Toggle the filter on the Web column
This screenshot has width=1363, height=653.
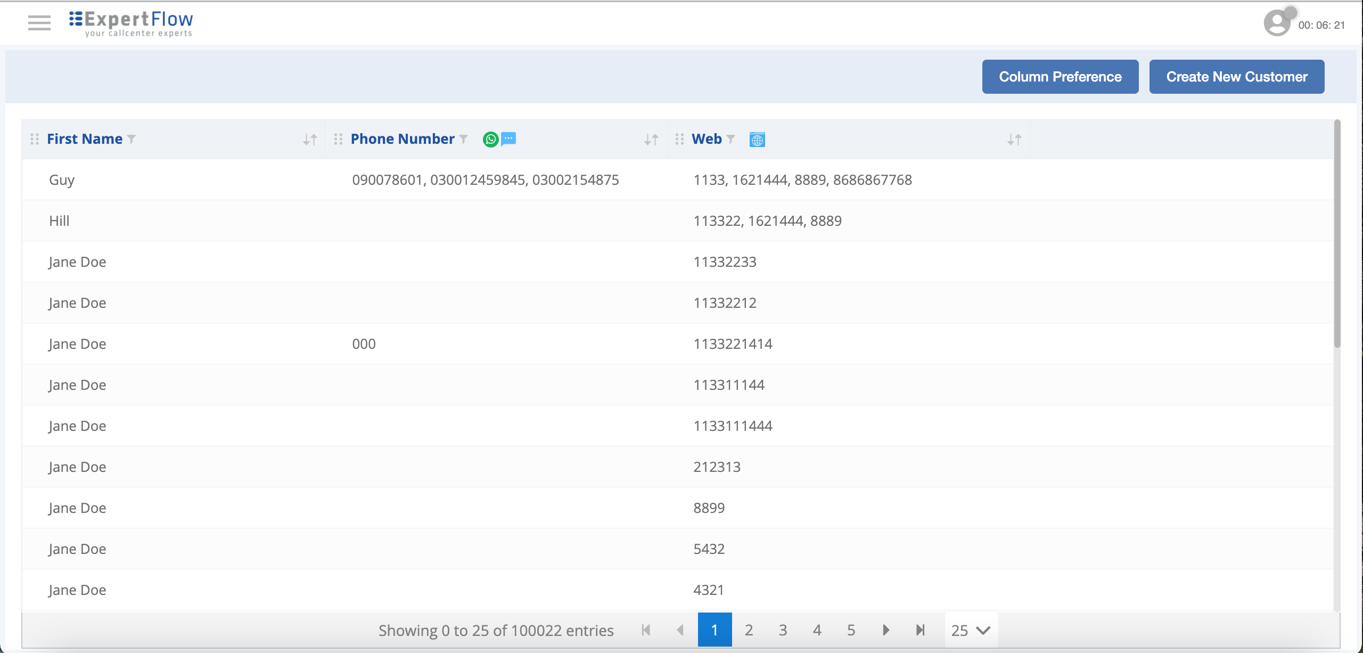(x=731, y=139)
